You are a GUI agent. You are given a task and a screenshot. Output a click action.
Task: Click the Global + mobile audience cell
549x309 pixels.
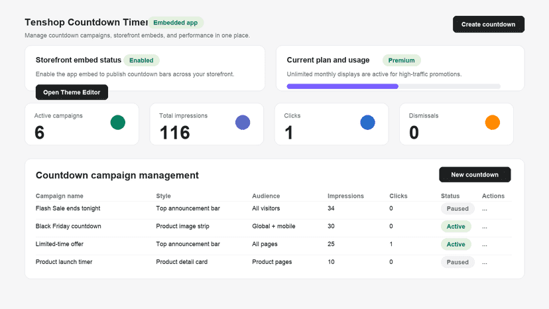[274, 226]
